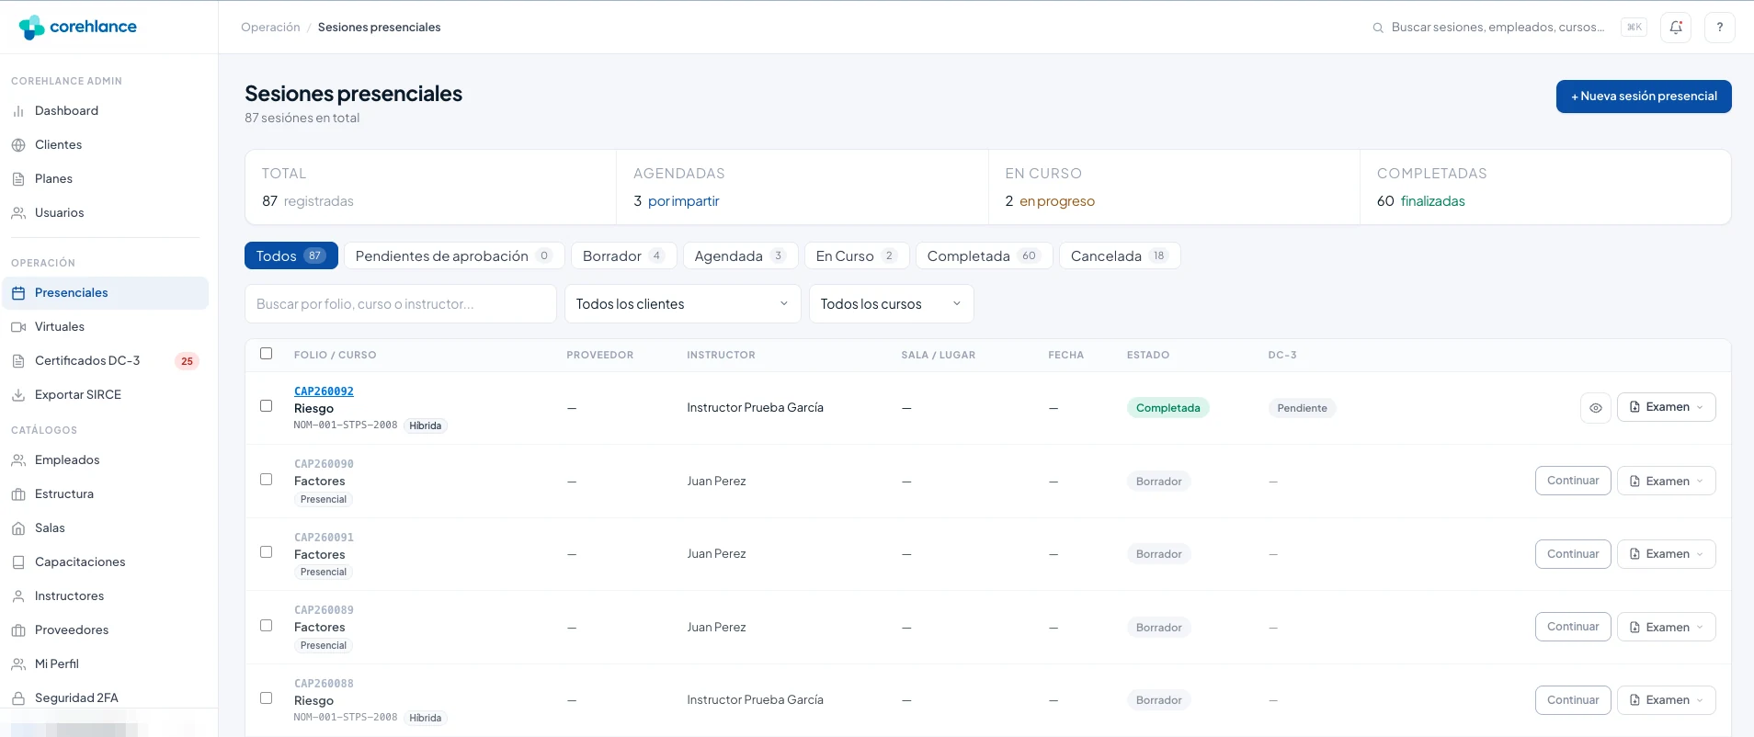Toggle the select-all checkbox in table header

pos(267,354)
